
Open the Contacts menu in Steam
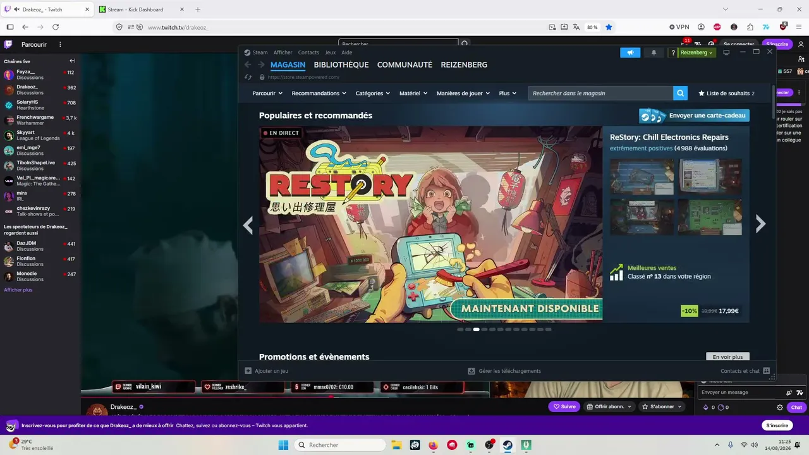[x=308, y=52]
